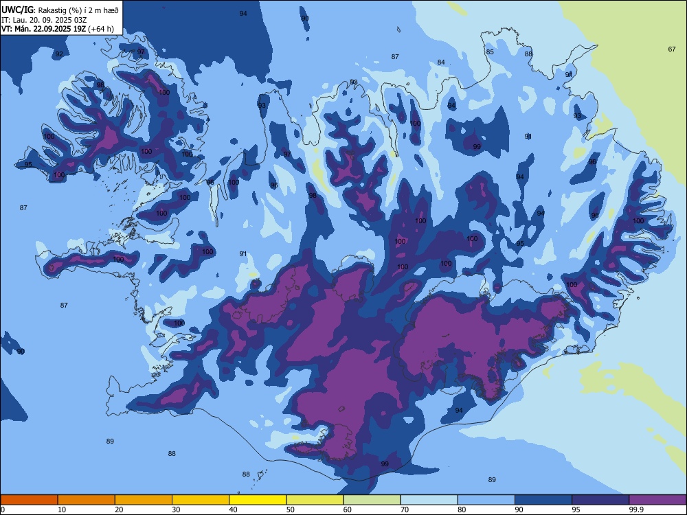Click the title text 'UWC/IG: Rakastig (%) í 2 m hæð'
The image size is (687, 515).
pyautogui.click(x=60, y=10)
